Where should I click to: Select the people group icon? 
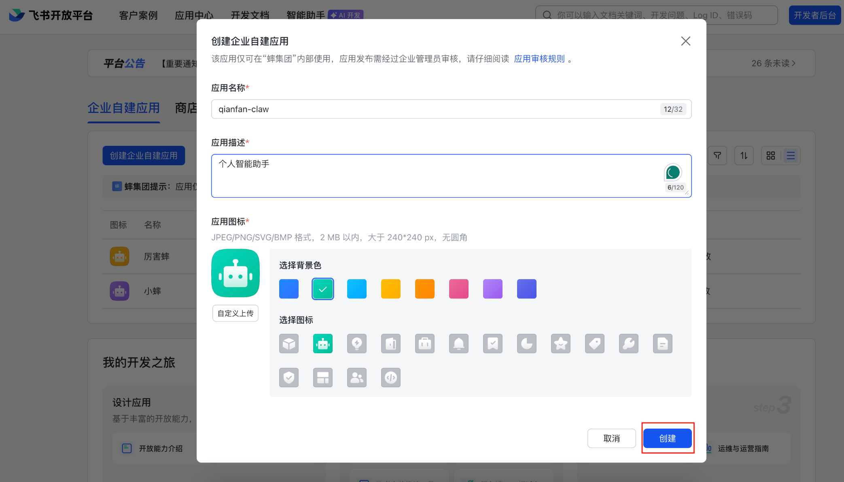pyautogui.click(x=356, y=377)
